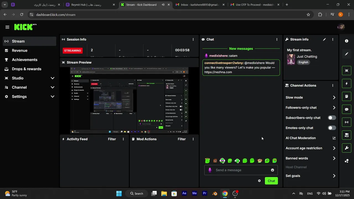Open Channel Actions three-dot menu
Image resolution: width=354 pixels, height=199 pixels.
(x=333, y=86)
